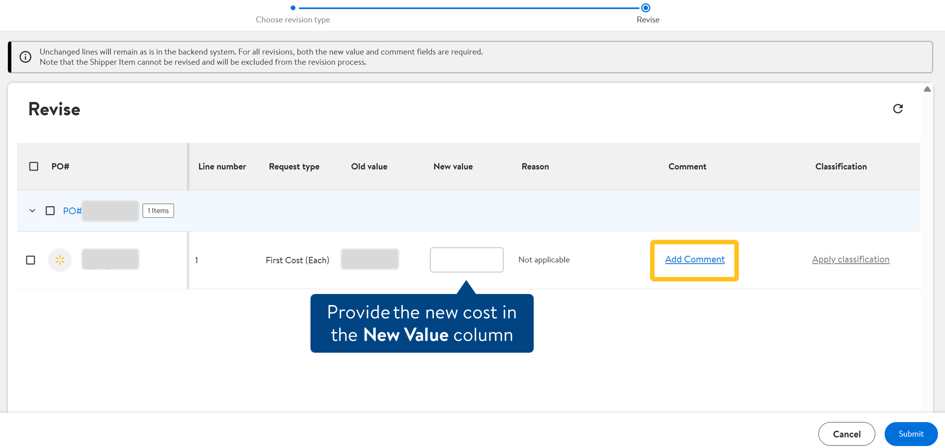Click the line number 1 cell
Viewport: 945px width, 448px height.
[x=197, y=260]
